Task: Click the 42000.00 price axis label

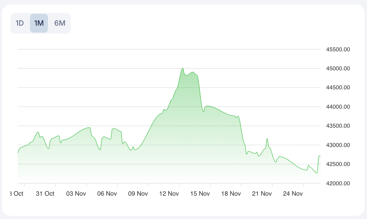Action: click(x=338, y=183)
